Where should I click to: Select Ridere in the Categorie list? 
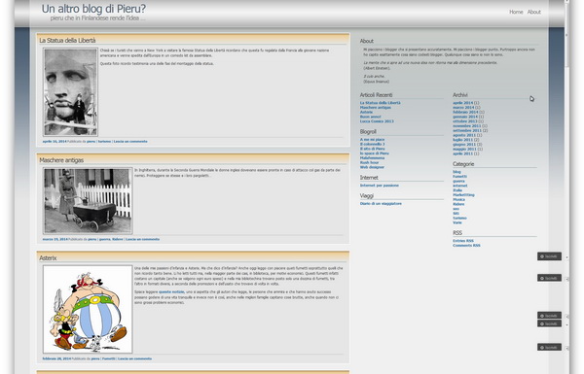(x=458, y=204)
